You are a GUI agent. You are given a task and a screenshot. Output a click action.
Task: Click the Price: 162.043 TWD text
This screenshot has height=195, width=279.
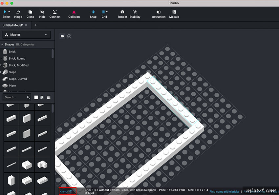point(172,190)
